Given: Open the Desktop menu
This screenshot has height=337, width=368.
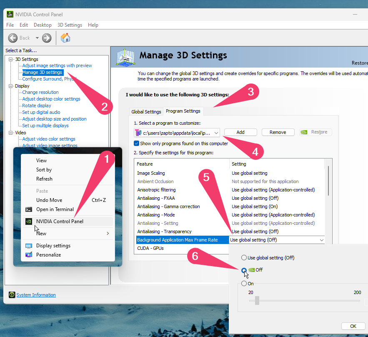Looking at the screenshot, I should [x=43, y=25].
